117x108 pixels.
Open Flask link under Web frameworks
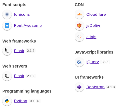click(x=19, y=51)
